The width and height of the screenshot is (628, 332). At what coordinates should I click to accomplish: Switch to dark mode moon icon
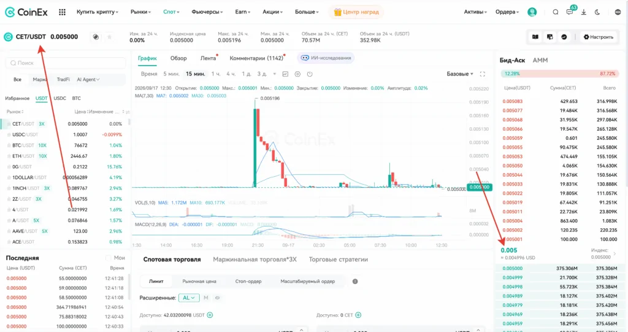[597, 12]
